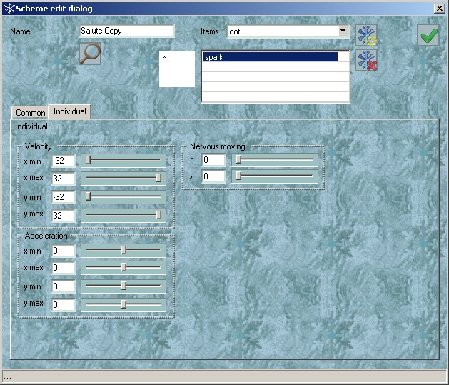Open the Items dropdown list
This screenshot has height=385, width=449.
[343, 31]
